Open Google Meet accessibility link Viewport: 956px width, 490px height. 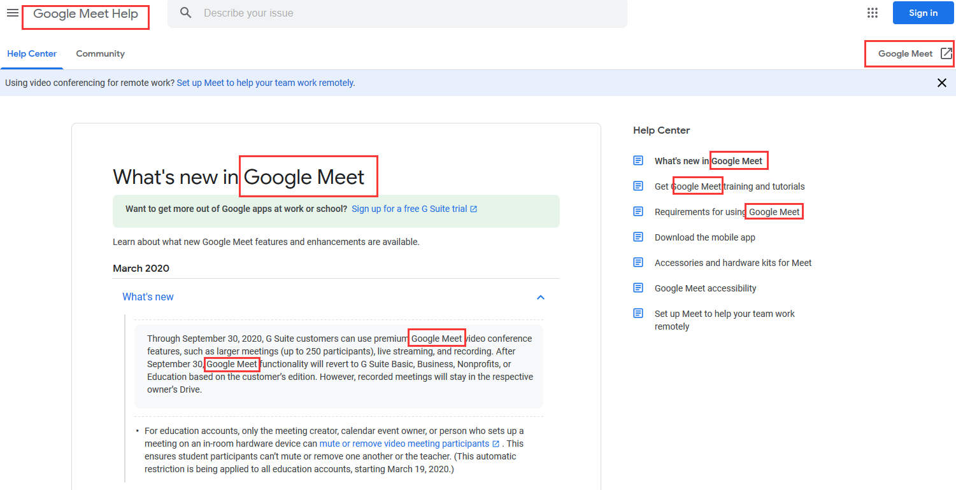(706, 288)
